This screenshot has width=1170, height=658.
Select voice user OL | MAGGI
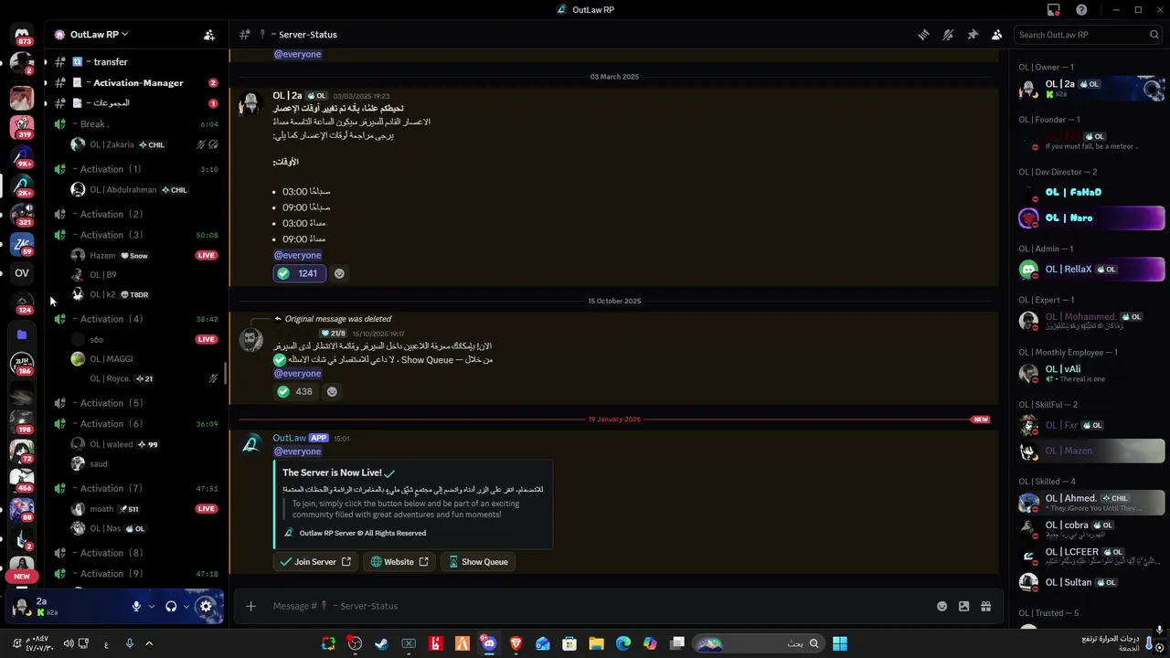pos(144,359)
